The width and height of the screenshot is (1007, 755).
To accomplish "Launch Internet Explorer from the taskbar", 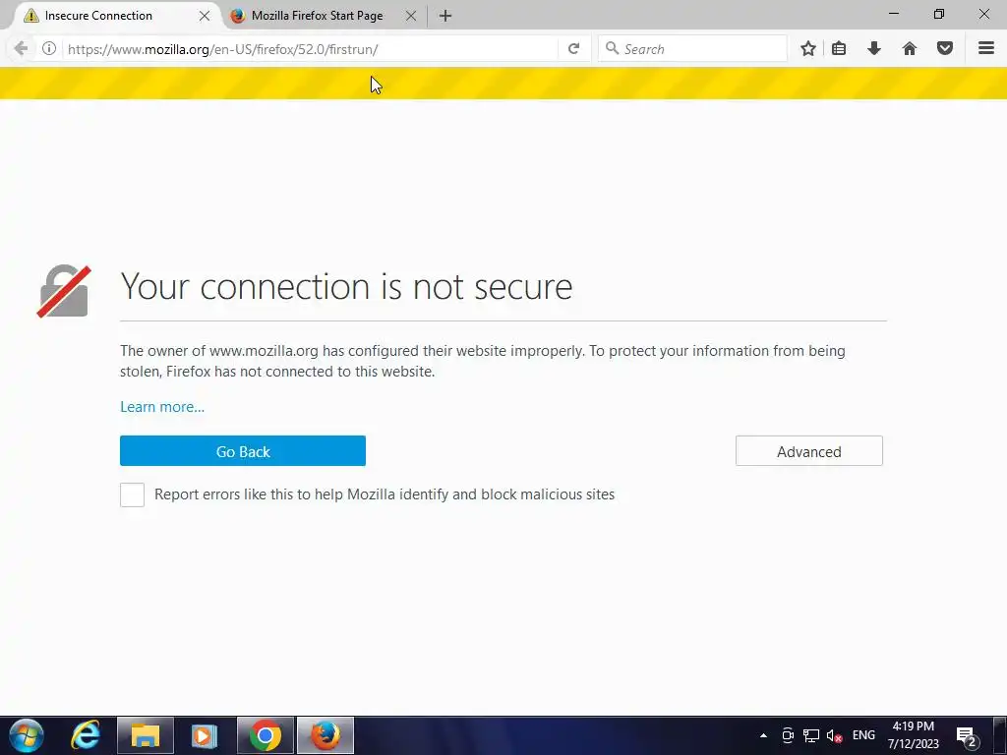I will click(x=87, y=735).
